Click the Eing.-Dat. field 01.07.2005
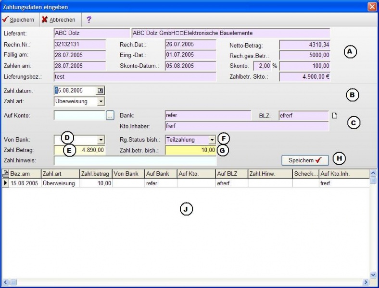379x288 pixels. point(190,55)
